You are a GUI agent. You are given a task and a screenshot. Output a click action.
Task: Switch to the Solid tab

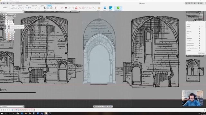coord(13,5)
